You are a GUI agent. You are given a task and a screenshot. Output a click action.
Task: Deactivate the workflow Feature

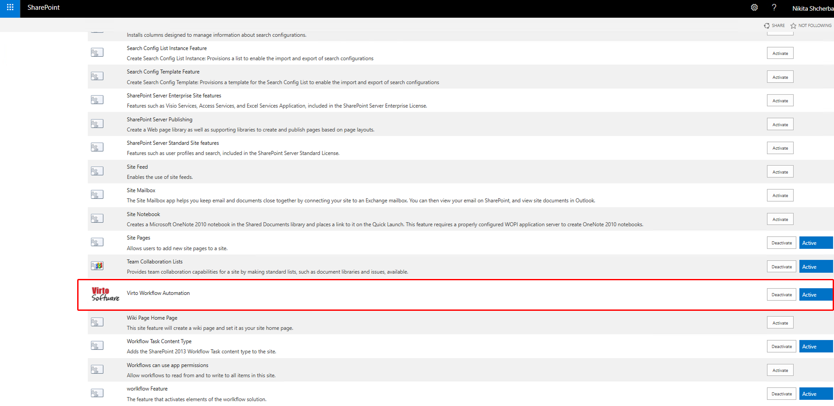781,393
